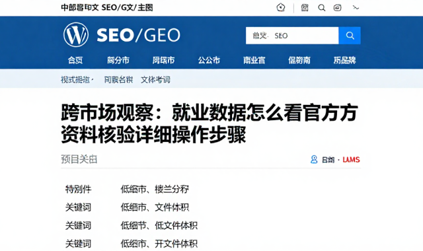The height and width of the screenshot is (251, 423).
Task: Click the red LAMS link
Action: (x=351, y=160)
